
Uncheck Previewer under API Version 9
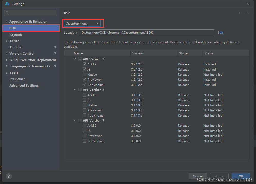(x=85, y=79)
